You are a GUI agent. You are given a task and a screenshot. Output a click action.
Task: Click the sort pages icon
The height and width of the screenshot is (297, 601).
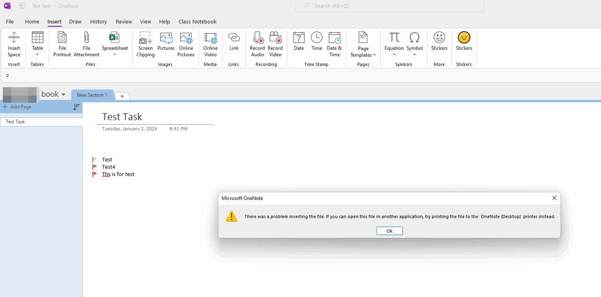coord(77,107)
